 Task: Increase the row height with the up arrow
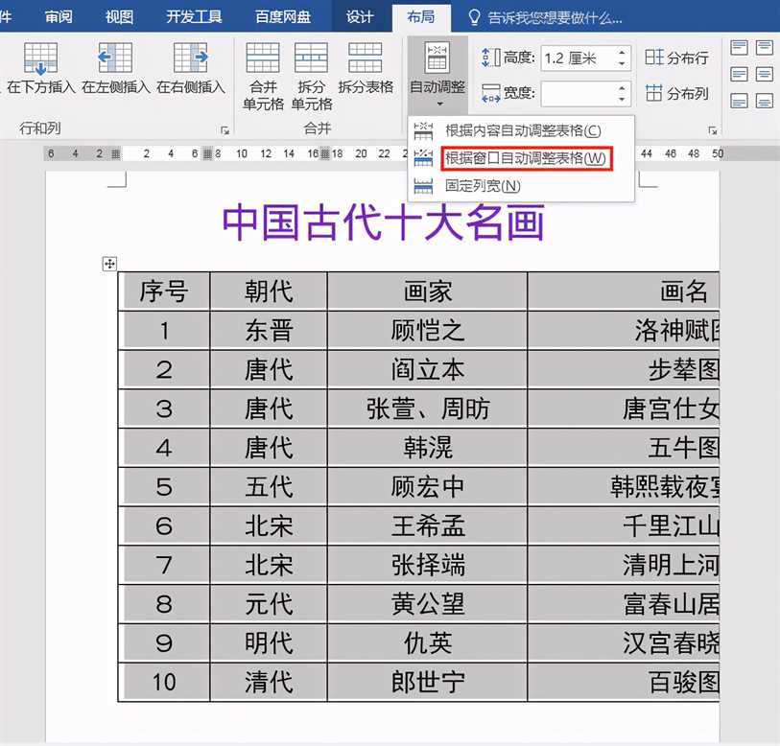(x=622, y=53)
